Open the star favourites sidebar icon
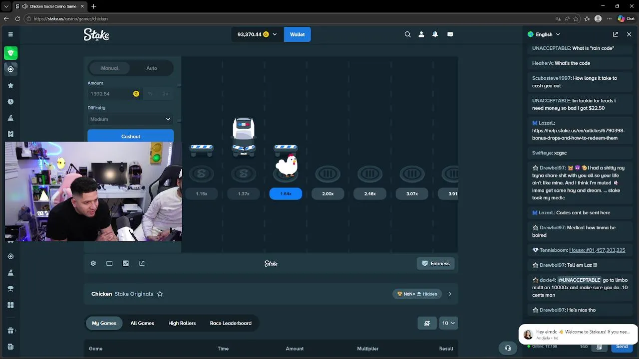This screenshot has width=639, height=359. 10,85
